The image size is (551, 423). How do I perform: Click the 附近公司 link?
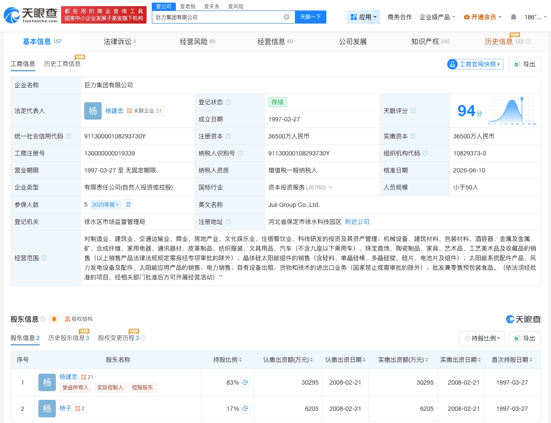[x=357, y=222]
